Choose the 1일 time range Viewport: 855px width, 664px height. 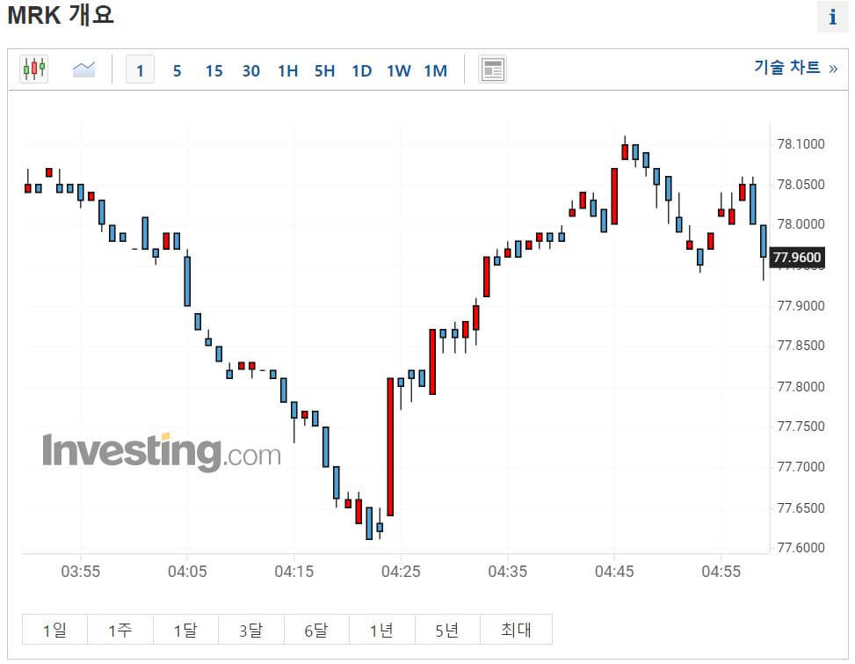(54, 630)
